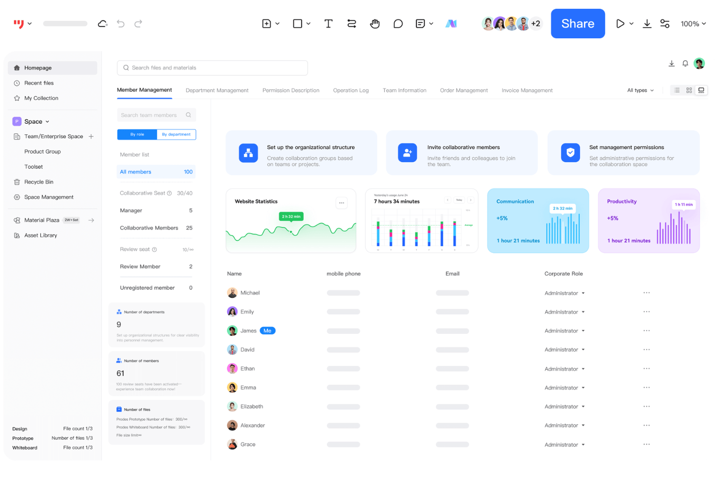Expand the sticky note tool dropdown
The width and height of the screenshot is (718, 479).
431,23
